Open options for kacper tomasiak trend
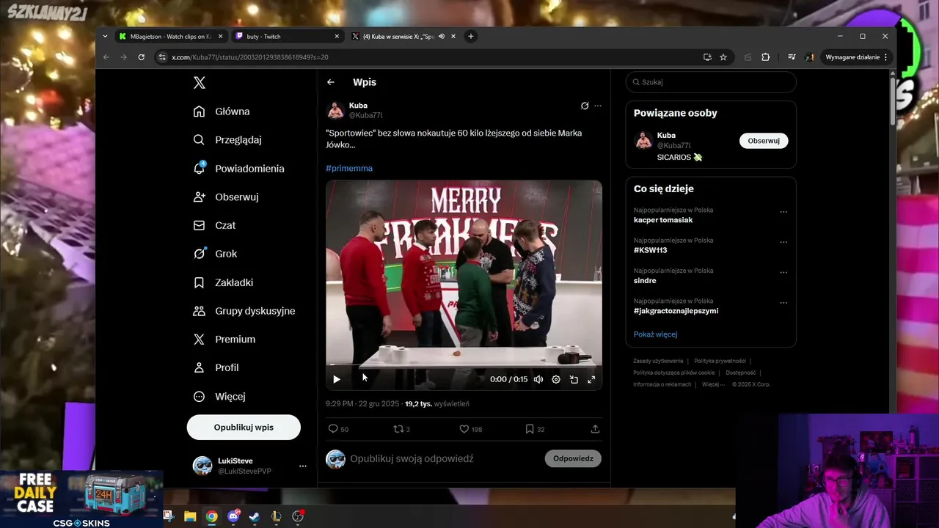Image resolution: width=939 pixels, height=528 pixels. click(x=783, y=212)
